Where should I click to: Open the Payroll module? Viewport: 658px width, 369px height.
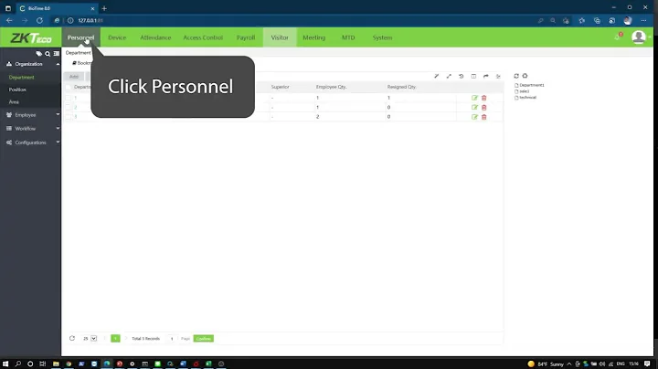pos(246,37)
